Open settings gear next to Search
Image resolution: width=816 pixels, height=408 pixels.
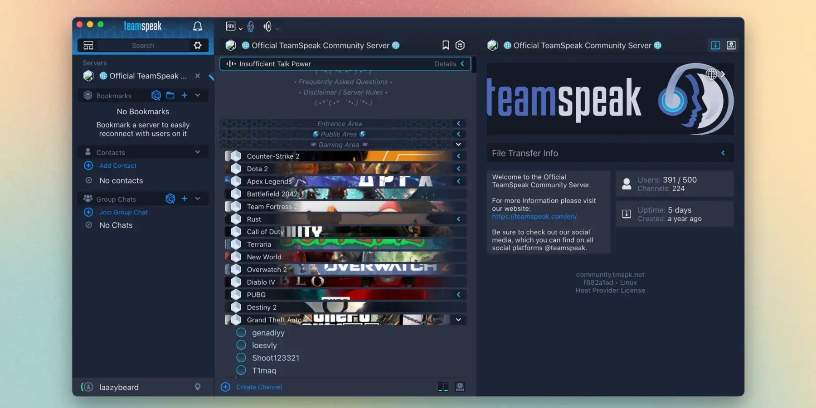198,45
